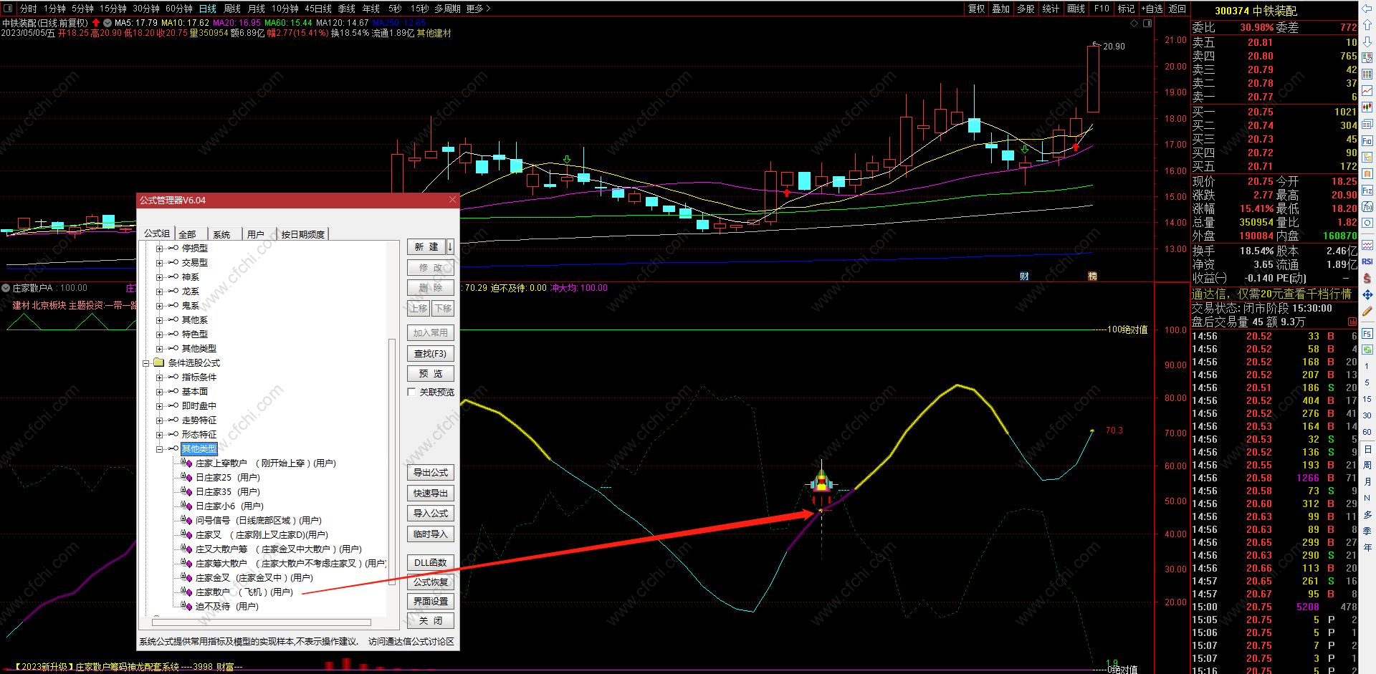1376x674 pixels.
Task: Collapse the 条件选股公式 folder
Action: [x=146, y=363]
